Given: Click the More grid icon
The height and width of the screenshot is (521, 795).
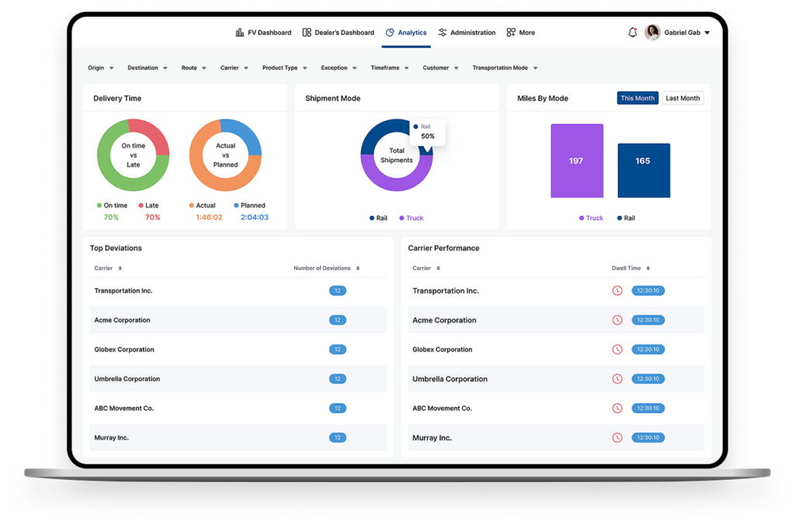Looking at the screenshot, I should [x=511, y=33].
